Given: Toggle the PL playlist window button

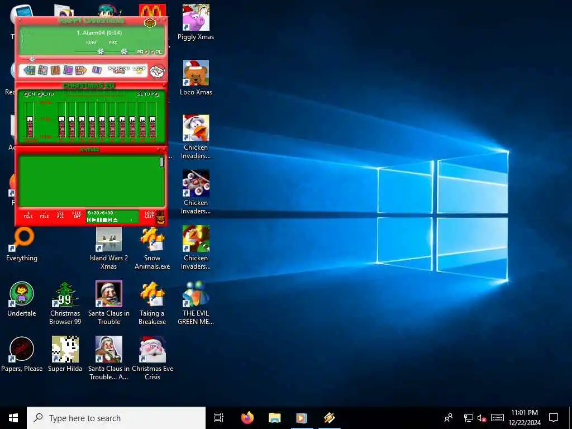Looking at the screenshot, I should click(x=156, y=52).
